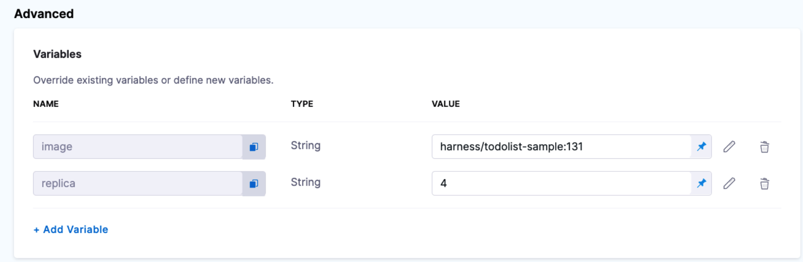Click the Add Variable link
The height and width of the screenshot is (262, 803).
[x=71, y=230]
